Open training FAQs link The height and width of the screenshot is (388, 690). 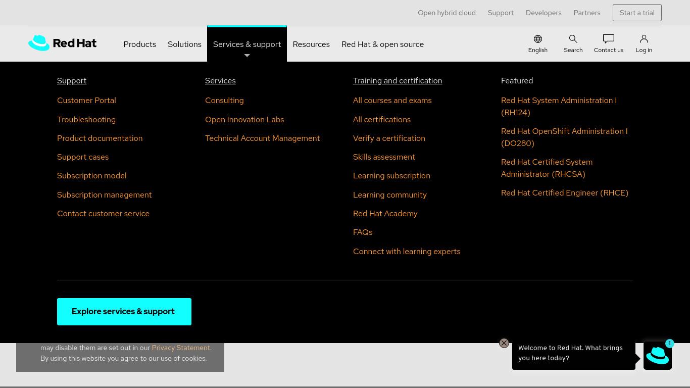[x=363, y=232]
